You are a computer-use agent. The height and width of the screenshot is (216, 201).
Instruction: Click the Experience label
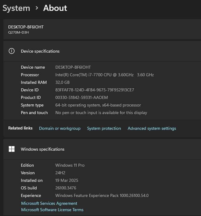click(x=31, y=196)
